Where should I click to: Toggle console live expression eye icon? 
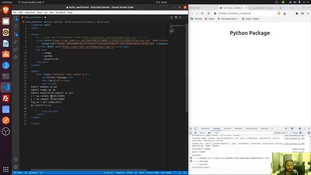pos(209,133)
